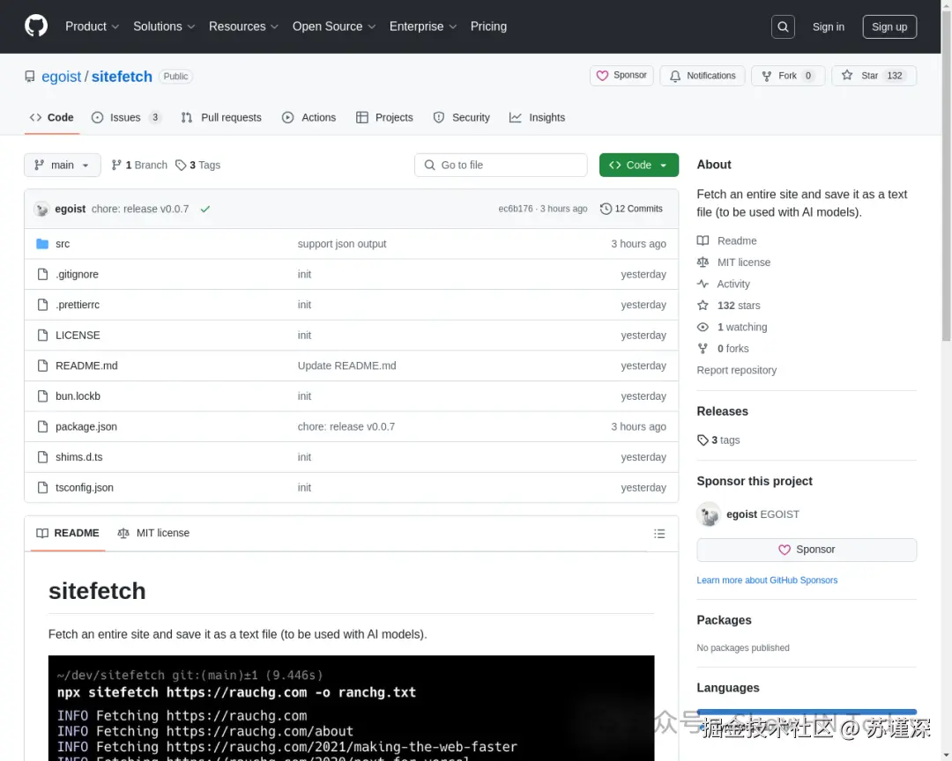This screenshot has width=952, height=761.
Task: Click egoist avatar under Sponsor this project
Action: [709, 514]
